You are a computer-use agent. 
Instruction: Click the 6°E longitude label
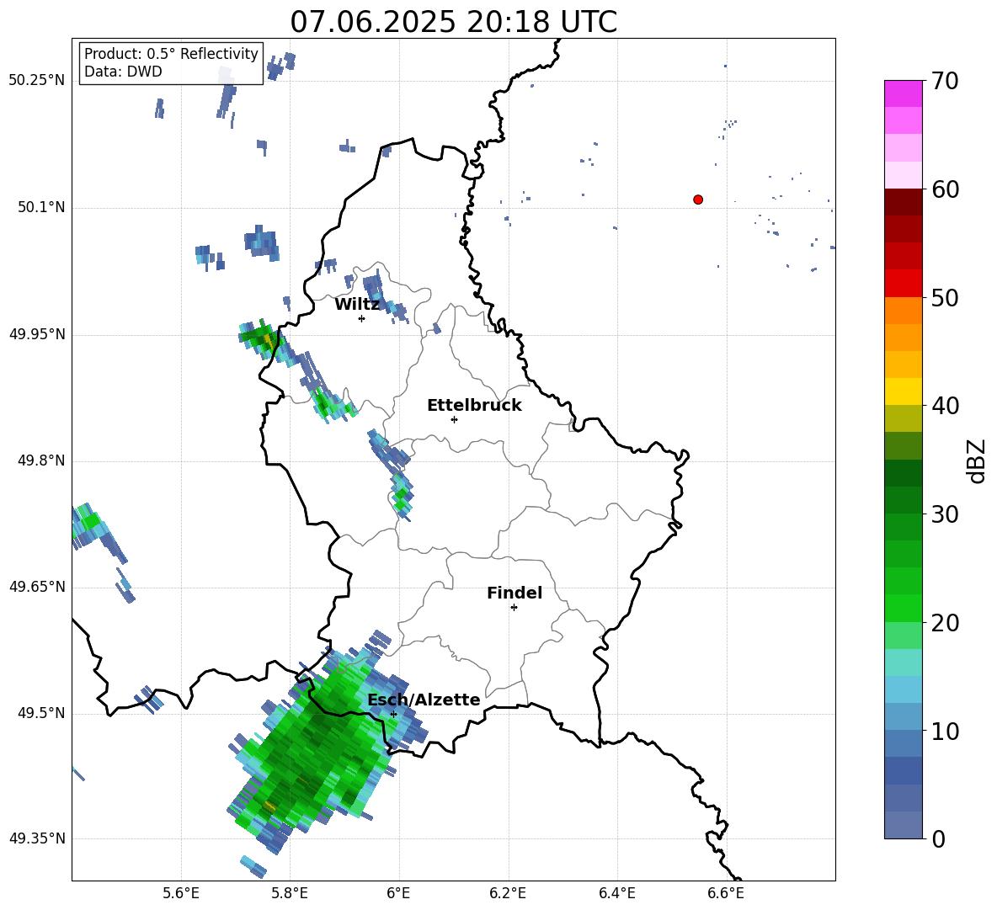click(x=398, y=893)
